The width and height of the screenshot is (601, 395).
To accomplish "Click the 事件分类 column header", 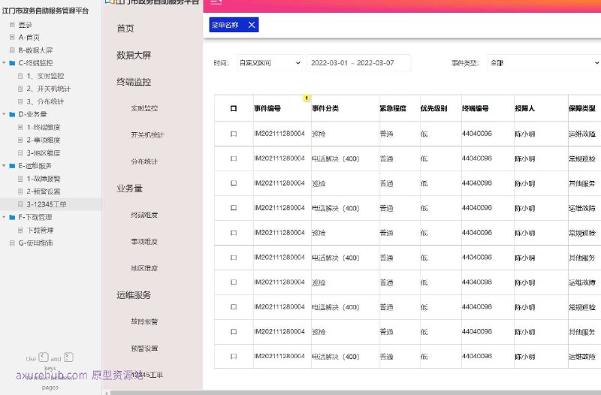I will tap(325, 108).
